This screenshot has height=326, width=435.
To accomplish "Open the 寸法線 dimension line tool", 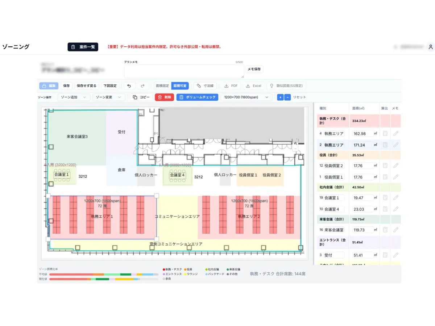I will tap(205, 86).
